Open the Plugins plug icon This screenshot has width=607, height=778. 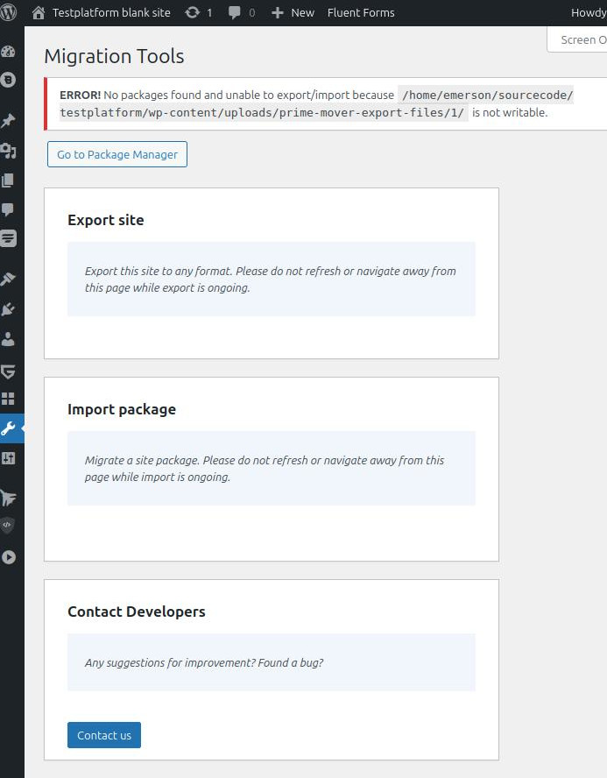click(9, 309)
